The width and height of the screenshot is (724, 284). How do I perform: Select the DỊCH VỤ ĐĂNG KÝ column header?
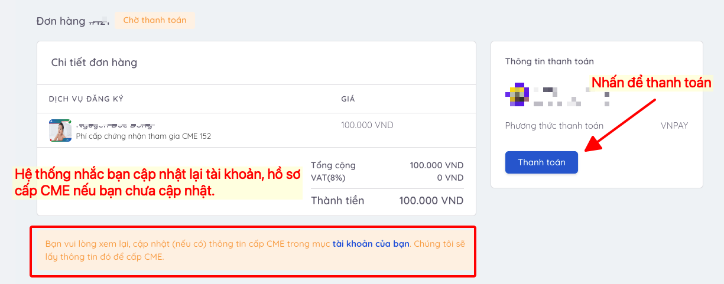pyautogui.click(x=86, y=99)
